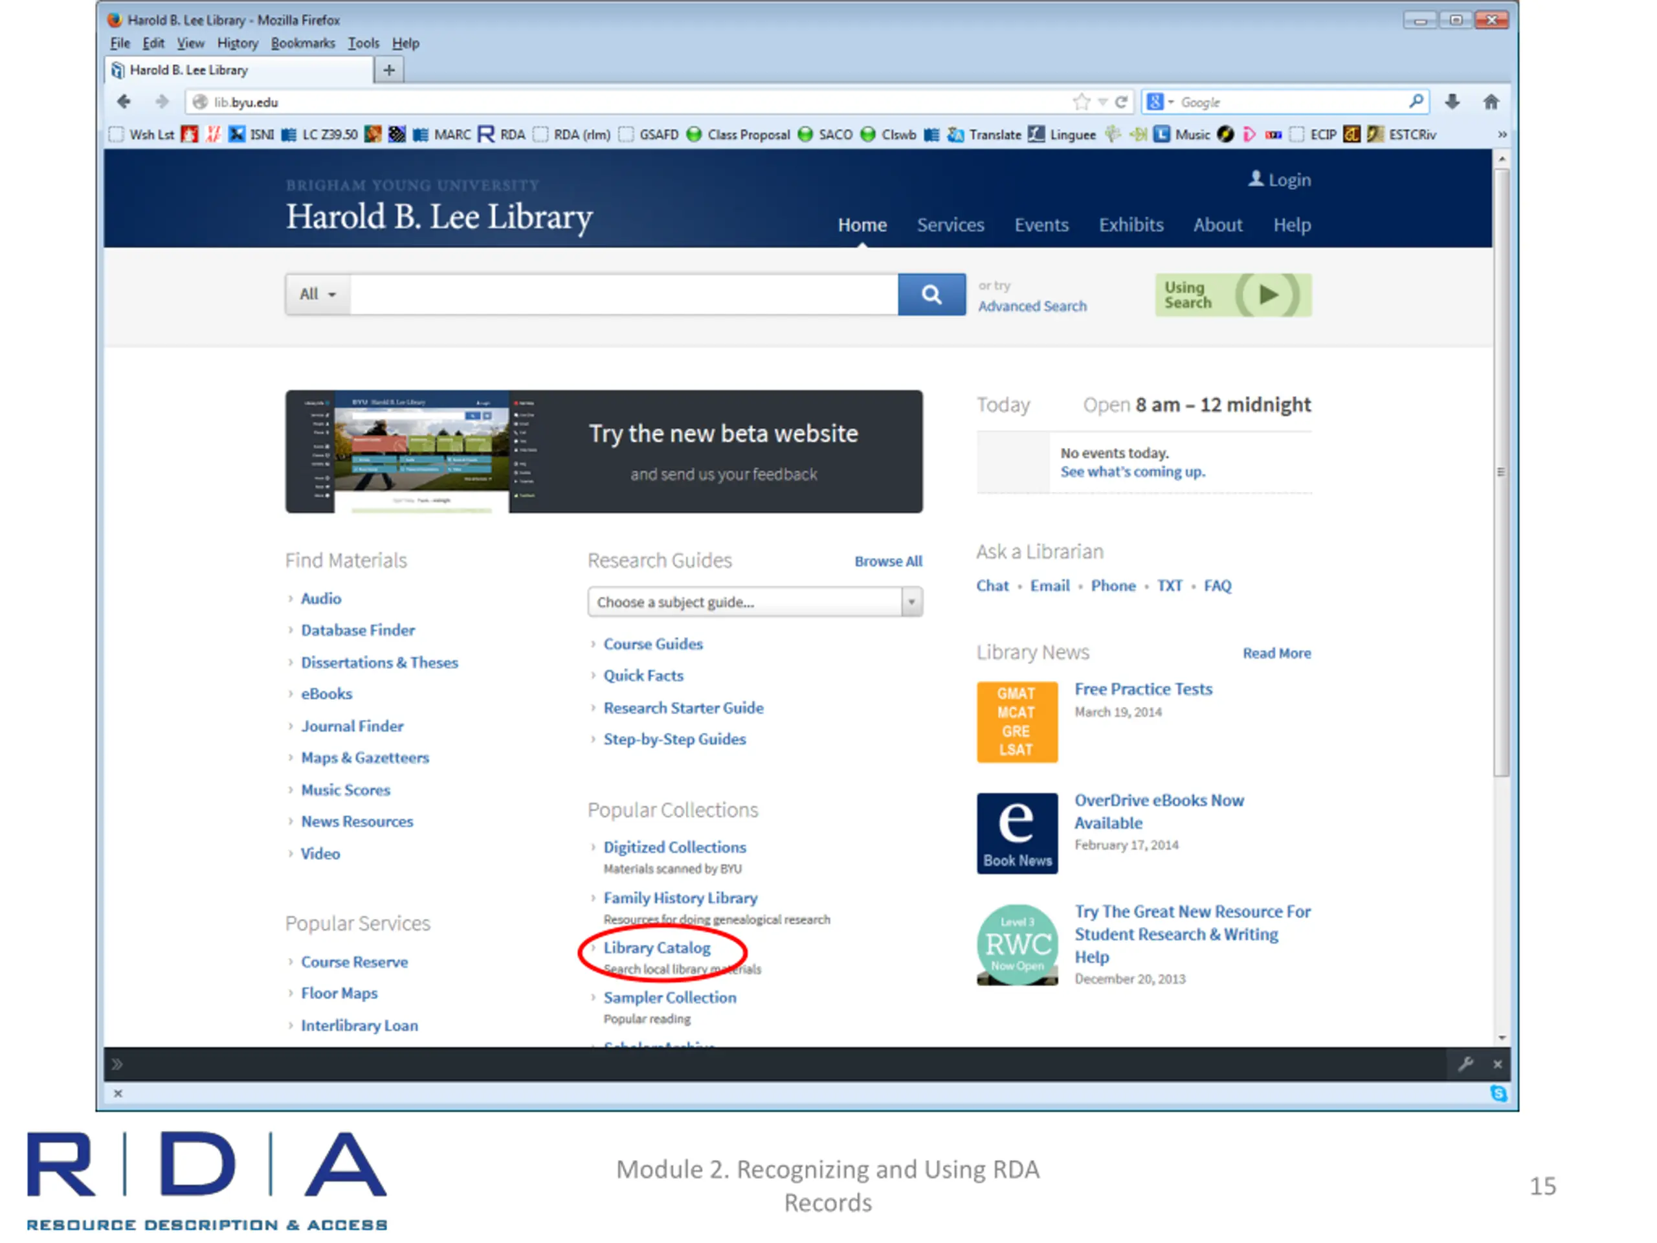This screenshot has width=1657, height=1243.
Task: Open the Music bookmark
Action: tap(1182, 135)
